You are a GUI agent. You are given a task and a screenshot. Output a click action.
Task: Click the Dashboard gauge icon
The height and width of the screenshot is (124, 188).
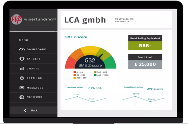22,49
